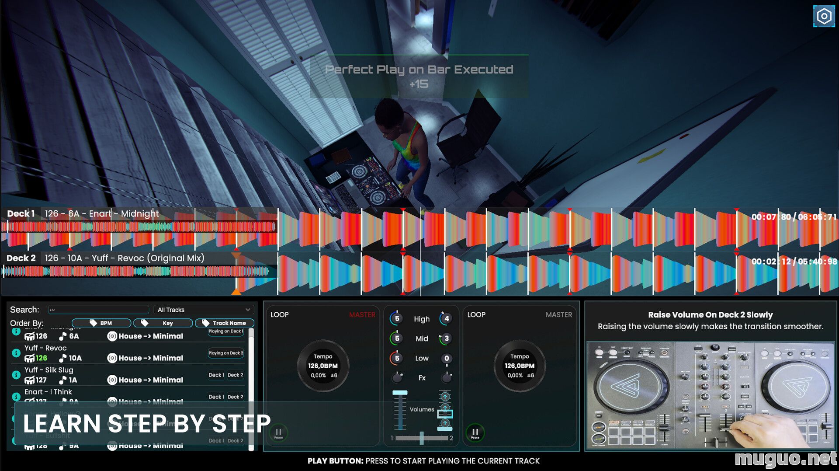Adjust Deck 2 Mid EQ knob showing 3
Screen dimensions: 839x471
pos(446,338)
